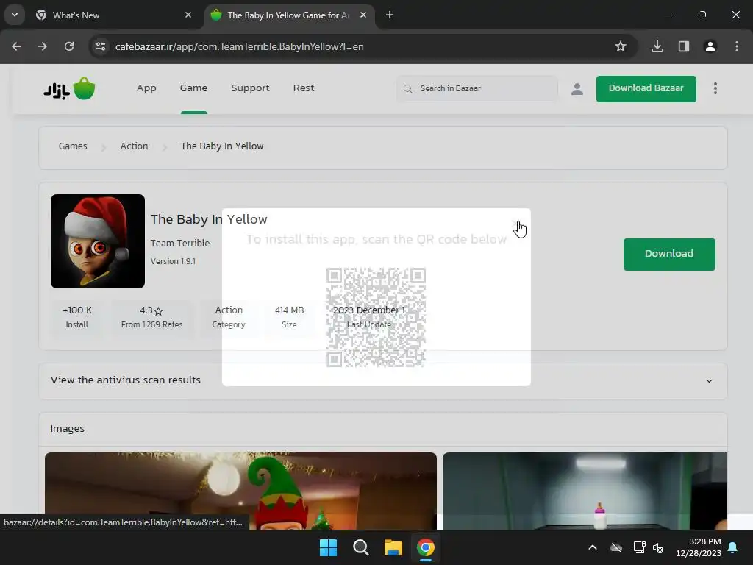Open Windows taskbar Search
753x565 pixels.
click(x=360, y=547)
